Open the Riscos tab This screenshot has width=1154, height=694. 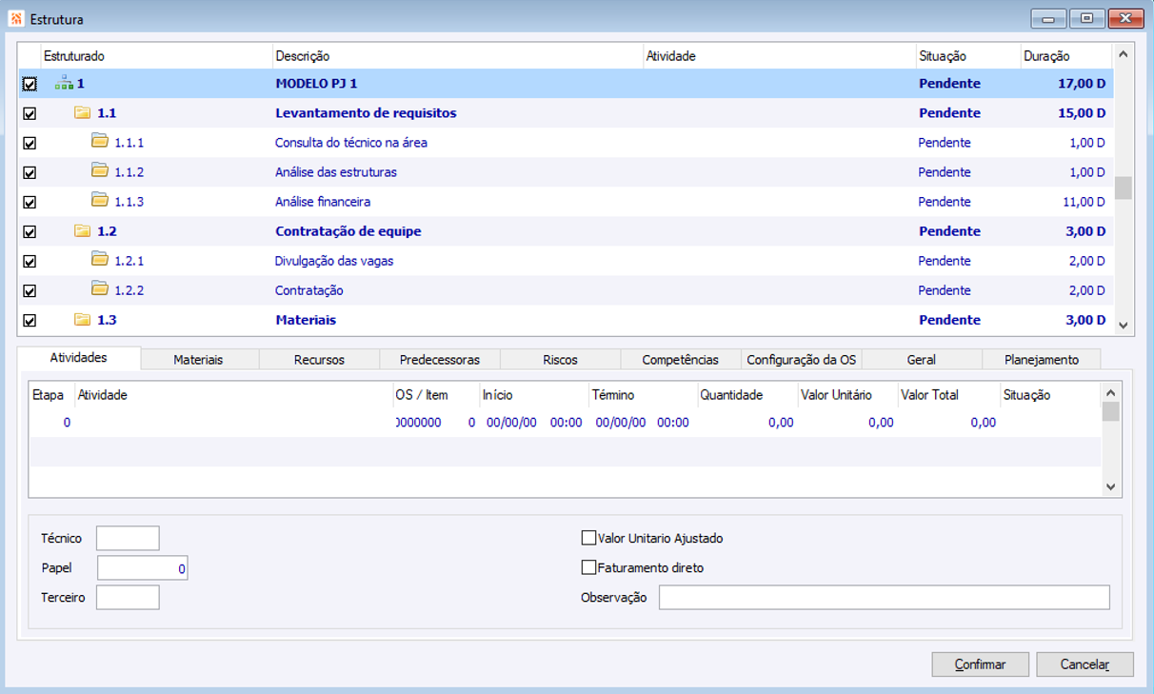point(560,360)
